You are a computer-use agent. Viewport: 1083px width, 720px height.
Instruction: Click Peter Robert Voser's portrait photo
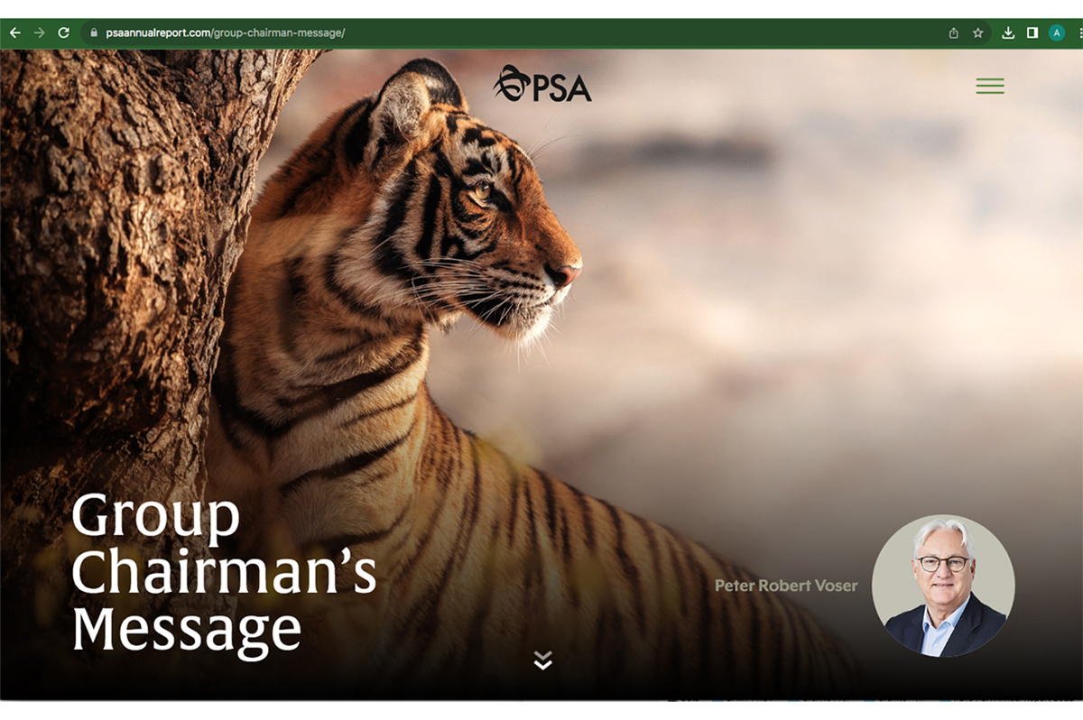[943, 586]
